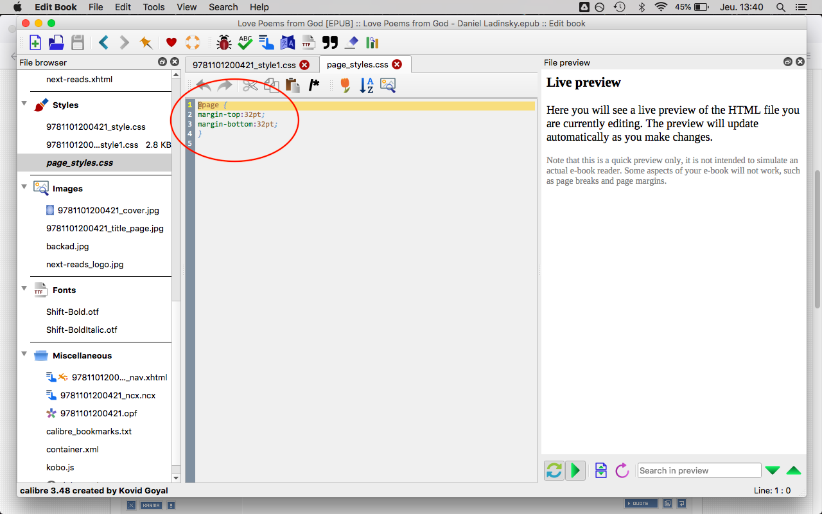Run book check with the red bug icon
Screen dimensions: 822x514
pos(224,43)
